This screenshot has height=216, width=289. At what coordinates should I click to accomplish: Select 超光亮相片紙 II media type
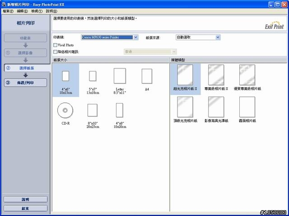(185, 79)
